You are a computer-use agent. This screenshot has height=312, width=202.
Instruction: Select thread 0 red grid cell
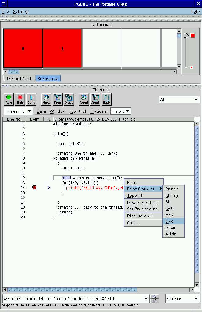(23, 48)
